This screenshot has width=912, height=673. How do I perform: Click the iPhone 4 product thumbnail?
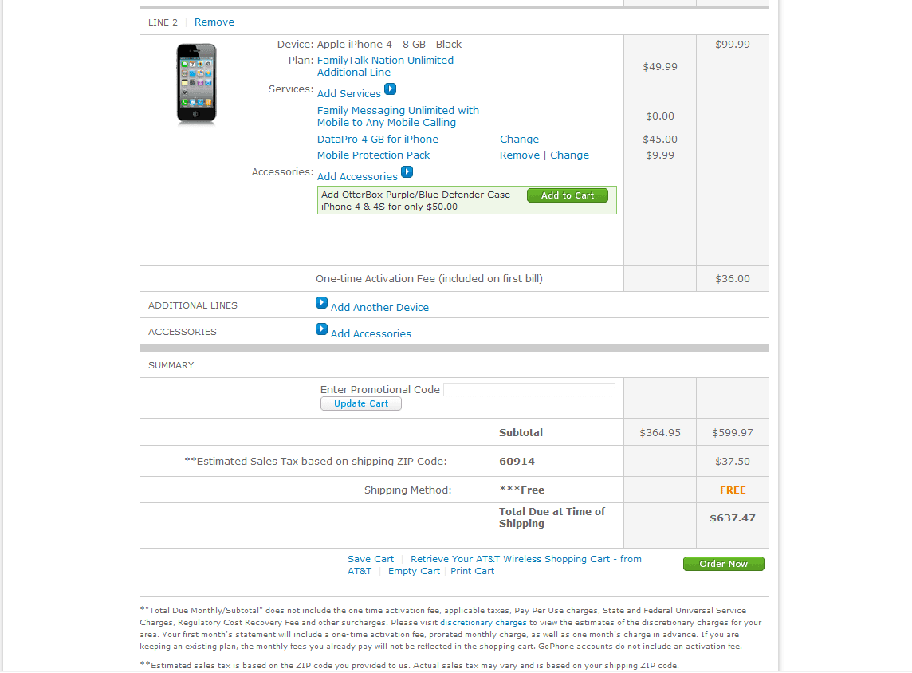click(197, 84)
